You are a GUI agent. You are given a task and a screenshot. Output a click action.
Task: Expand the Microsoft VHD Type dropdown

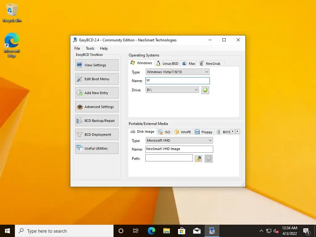coord(179,140)
